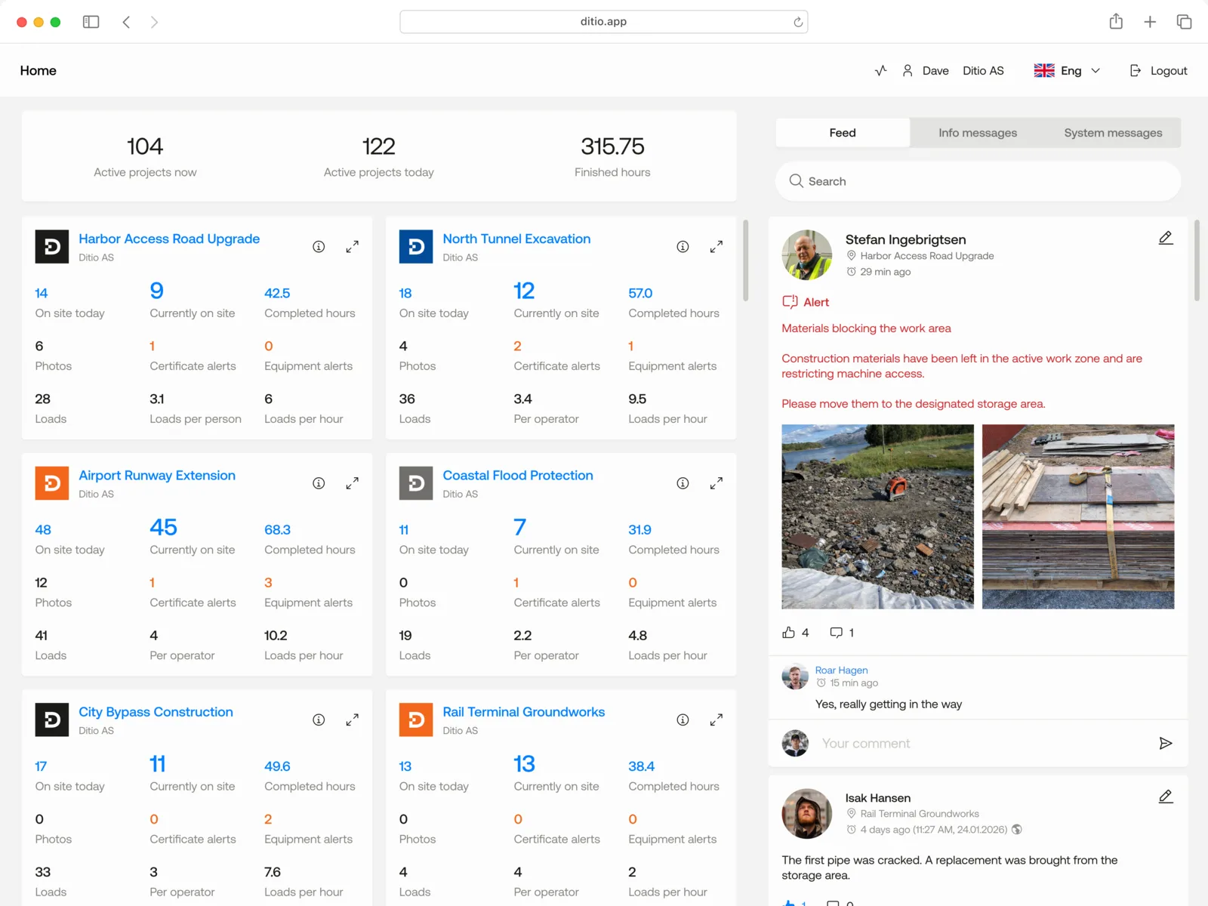Open the info icon on Harbor Access Road Upgrade

pos(319,246)
